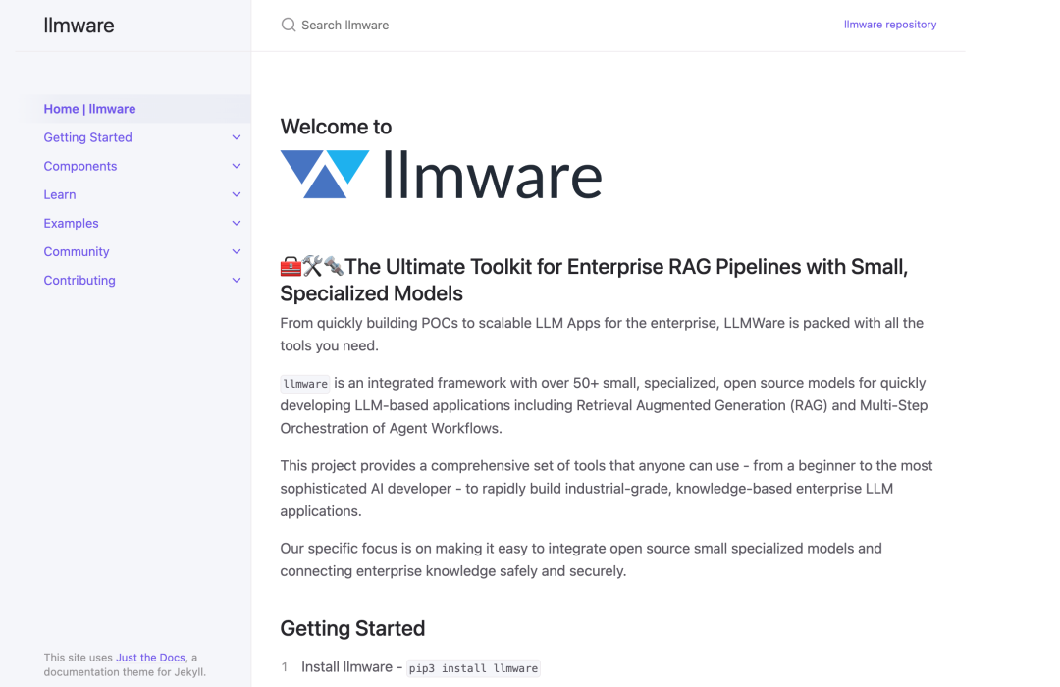This screenshot has height=687, width=1060.
Task: Expand the Community chevron
Action: 237,251
